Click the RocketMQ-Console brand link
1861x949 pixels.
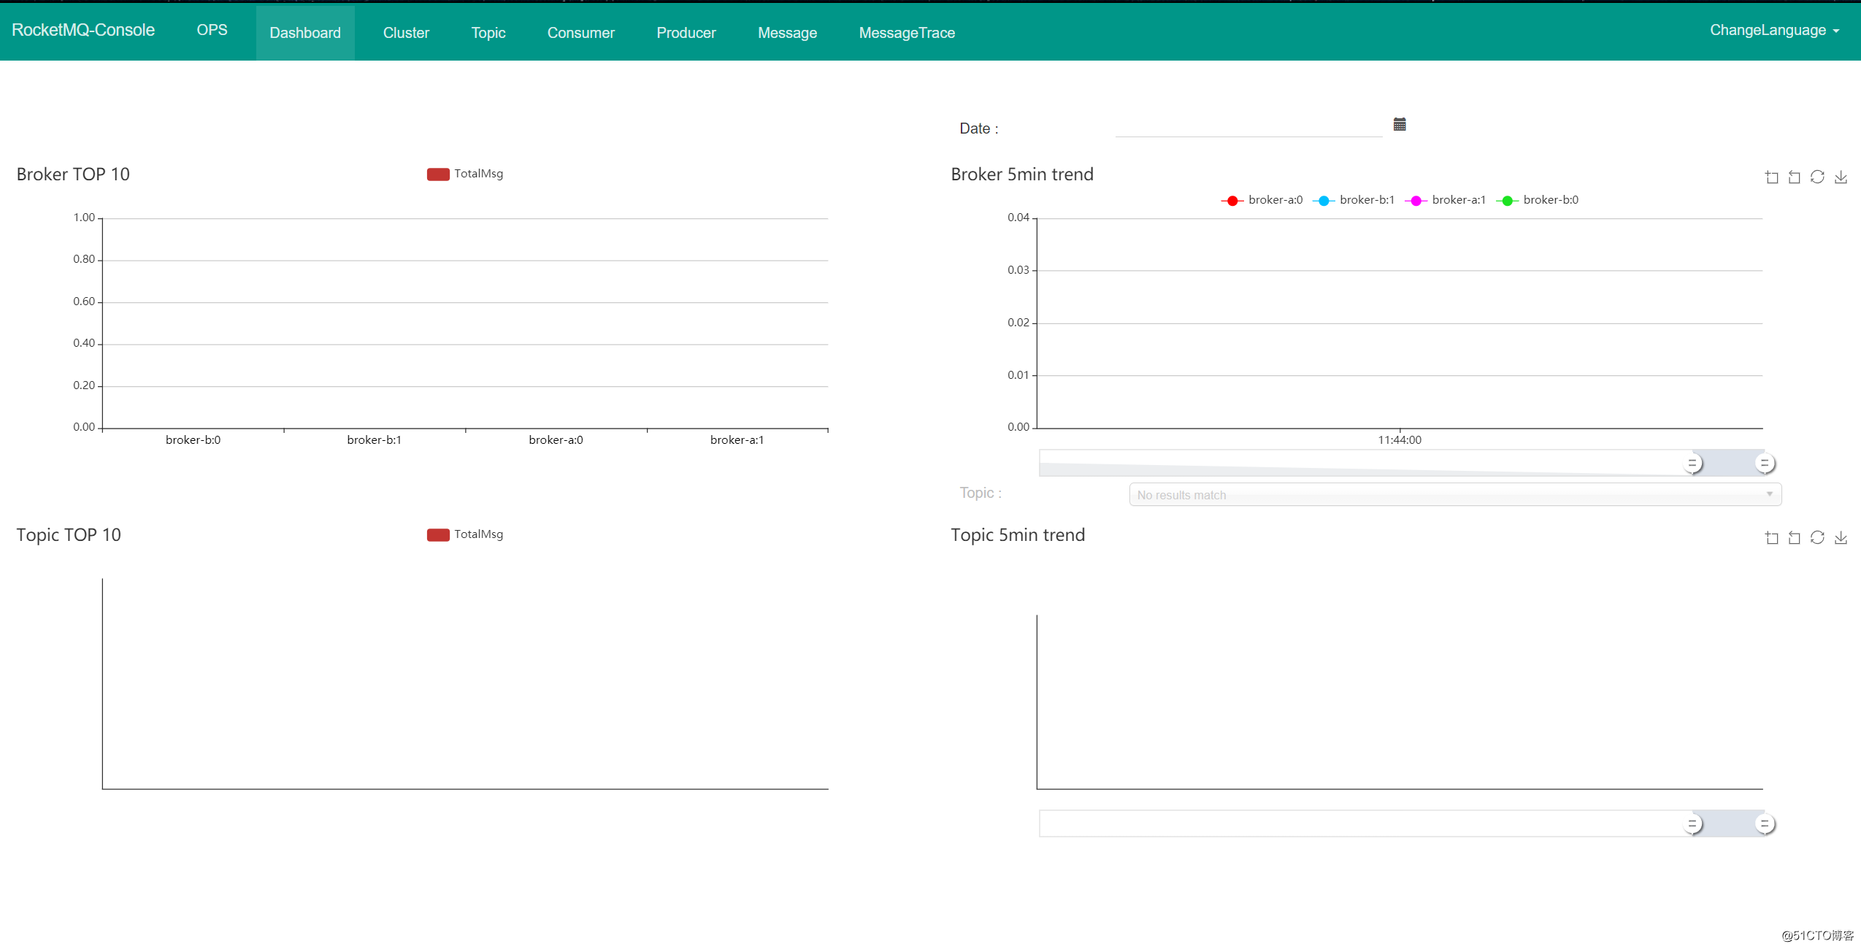(x=83, y=30)
